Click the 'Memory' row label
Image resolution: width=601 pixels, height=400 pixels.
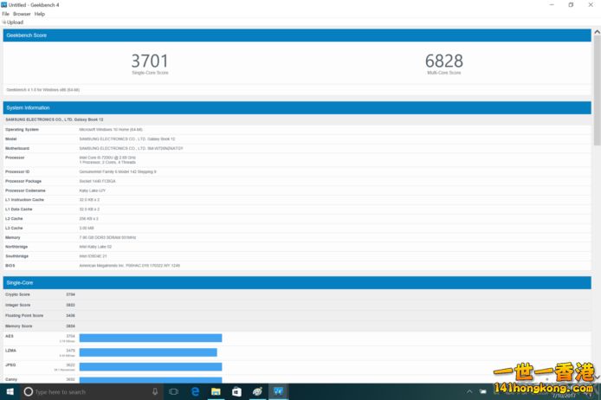(x=13, y=237)
